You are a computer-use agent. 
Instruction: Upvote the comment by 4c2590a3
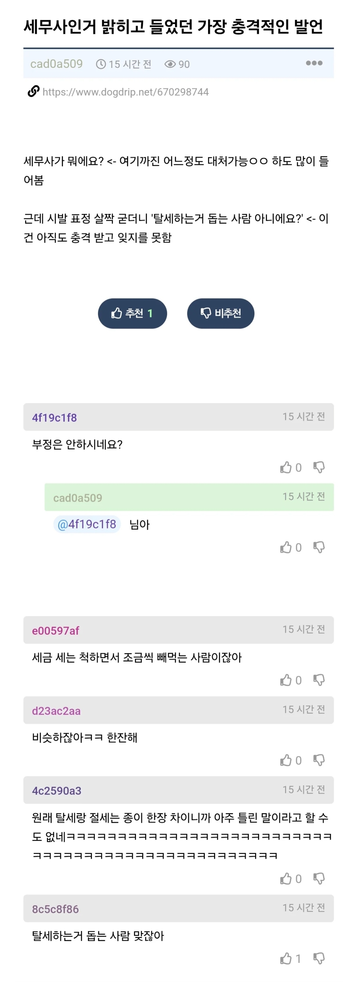pos(286,879)
